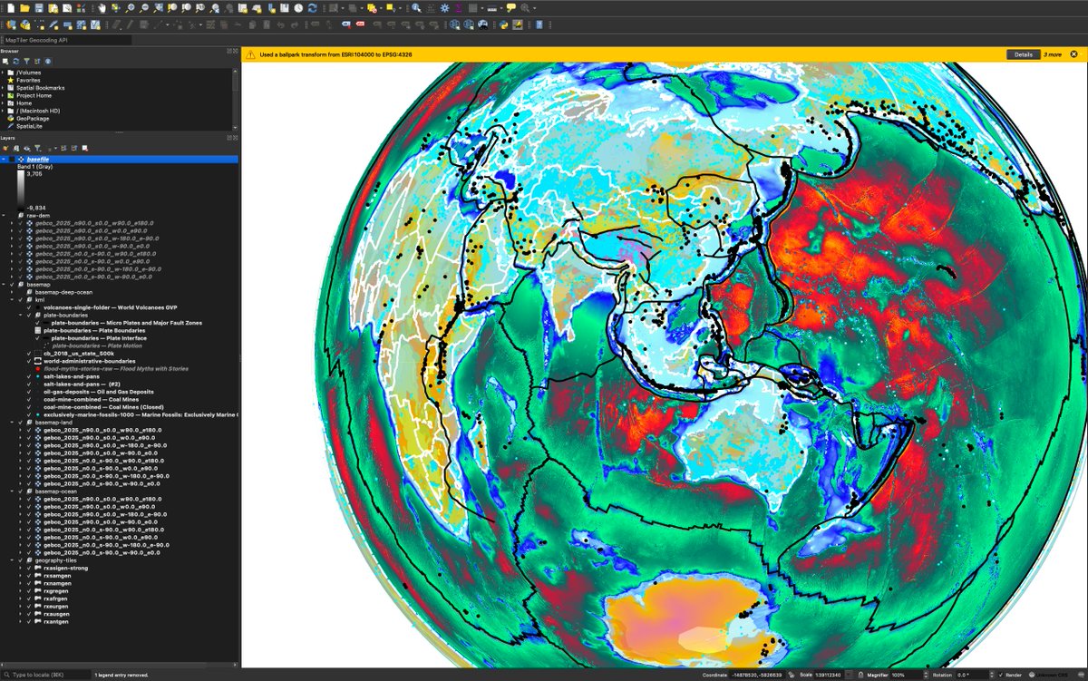Toggle rxantgen layer visibility

(29, 621)
